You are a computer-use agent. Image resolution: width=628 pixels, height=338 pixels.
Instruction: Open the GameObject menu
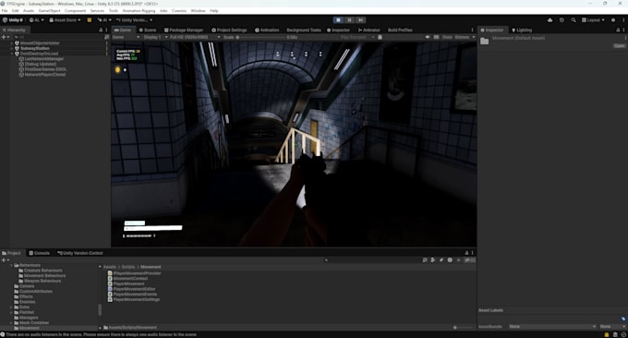(x=49, y=11)
